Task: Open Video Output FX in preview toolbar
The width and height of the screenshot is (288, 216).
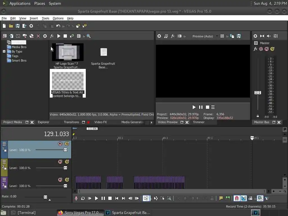Action: 173,36
